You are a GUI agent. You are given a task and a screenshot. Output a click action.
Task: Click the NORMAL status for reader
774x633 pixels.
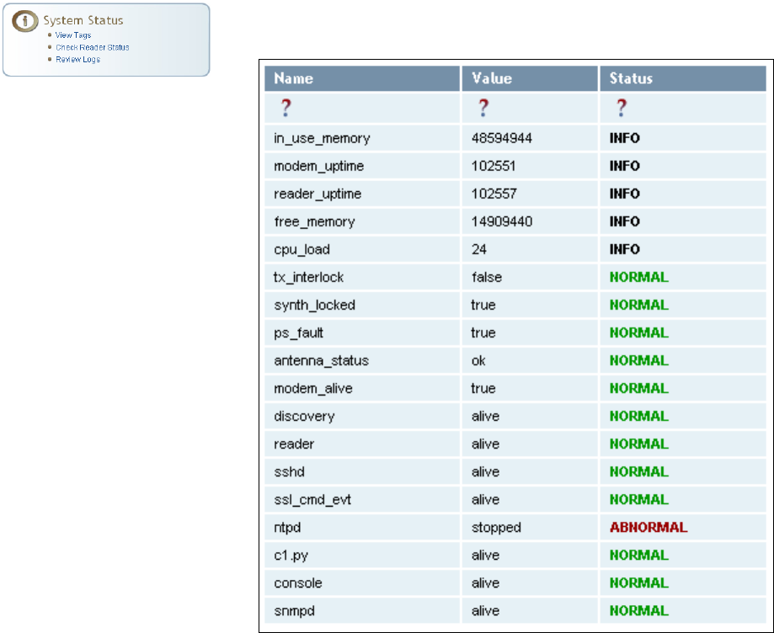tap(638, 444)
